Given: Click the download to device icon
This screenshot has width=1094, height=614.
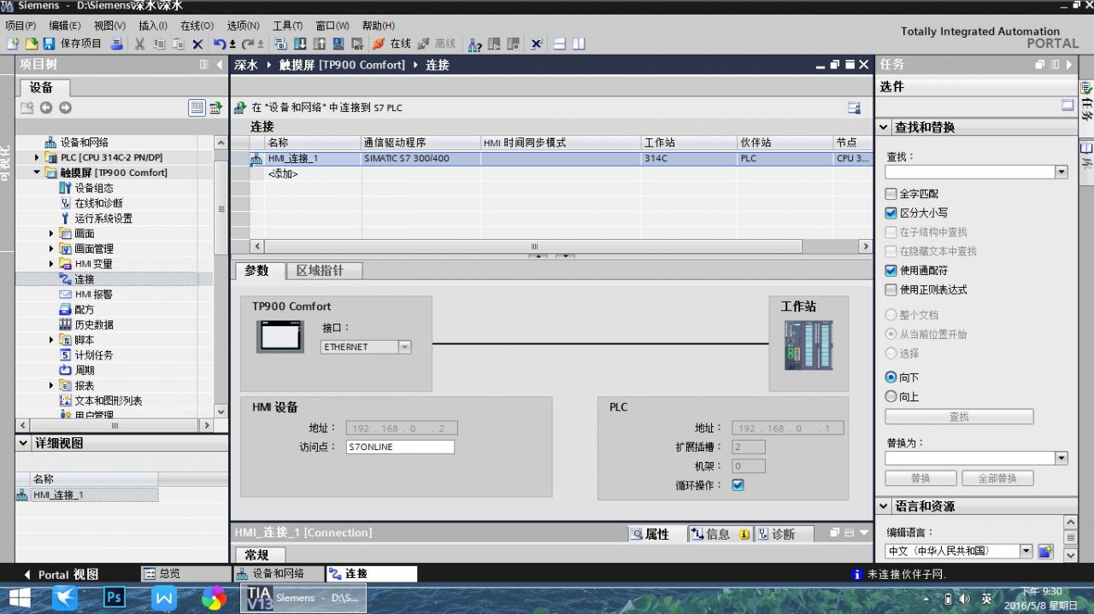Looking at the screenshot, I should 299,44.
